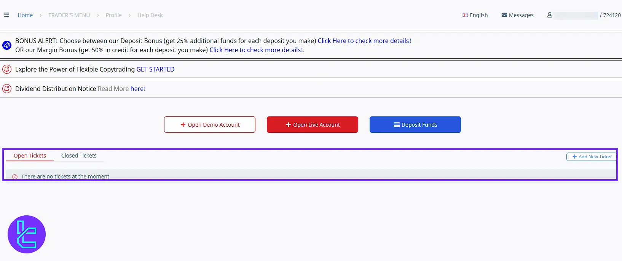Open the Margin Bonus details link
The image size is (622, 261).
(256, 50)
